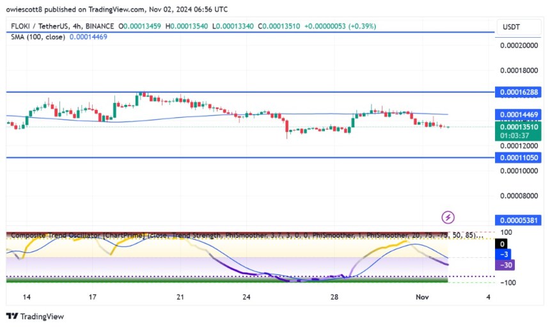Click the oscillator's purple -30 value tag
The height and width of the screenshot is (327, 550).
tap(508, 264)
